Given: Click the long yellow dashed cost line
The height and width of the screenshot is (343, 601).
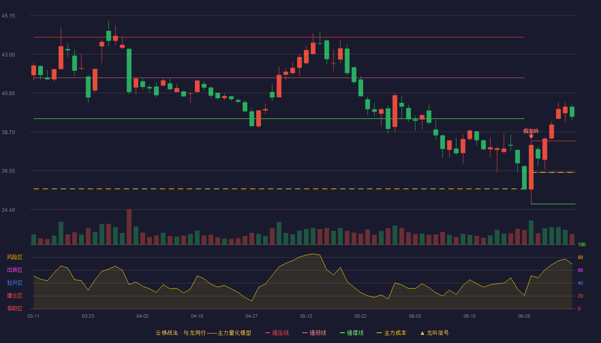Looking at the screenshot, I should (x=279, y=189).
